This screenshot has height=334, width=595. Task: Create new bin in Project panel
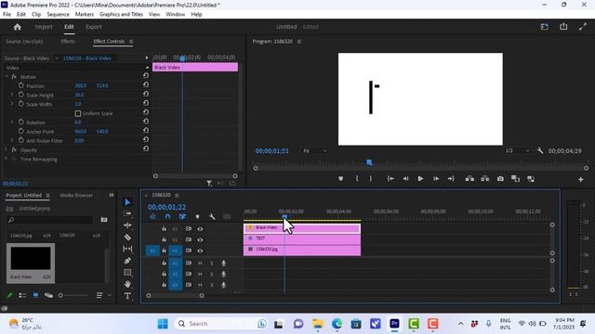[x=104, y=220]
